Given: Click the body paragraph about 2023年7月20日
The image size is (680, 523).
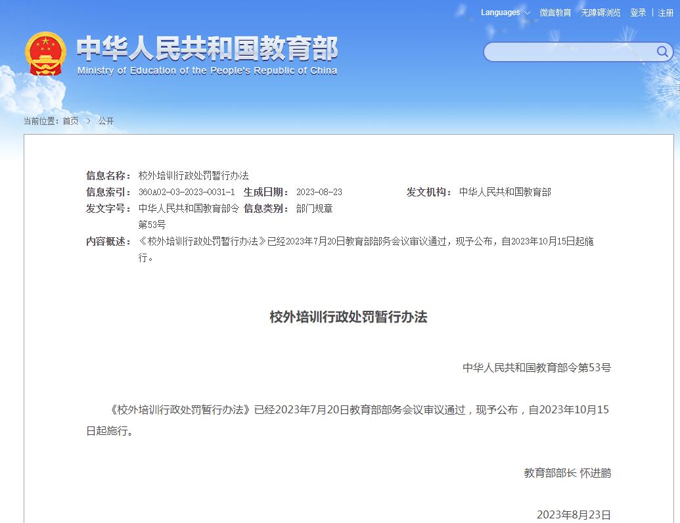Looking at the screenshot, I should coord(348,421).
